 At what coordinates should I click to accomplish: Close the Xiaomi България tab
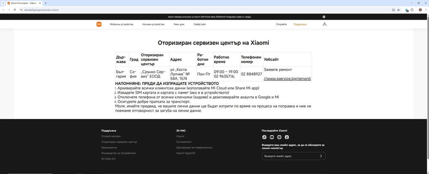tap(40, 3)
